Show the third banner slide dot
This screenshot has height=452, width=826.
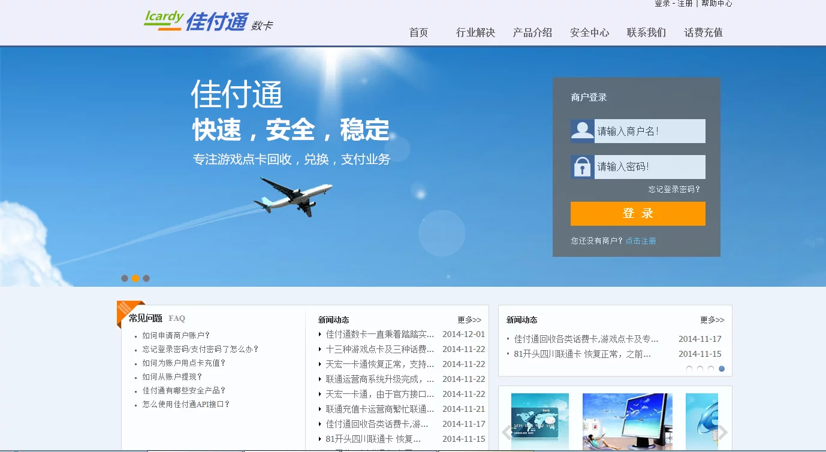coord(146,278)
